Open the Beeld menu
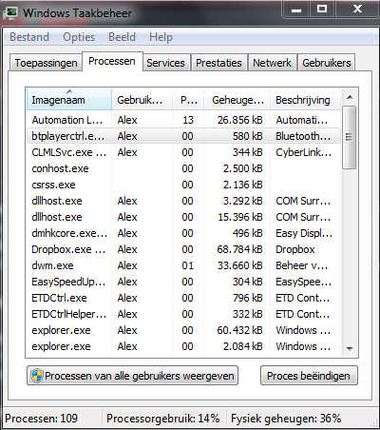380x430 pixels. tap(122, 37)
